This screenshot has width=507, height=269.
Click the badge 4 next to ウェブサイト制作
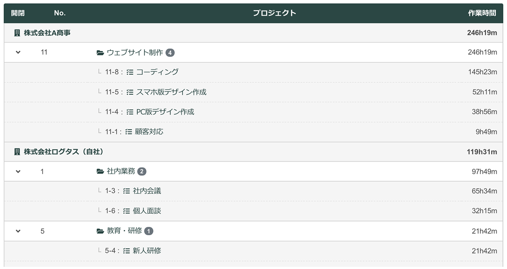coord(170,53)
